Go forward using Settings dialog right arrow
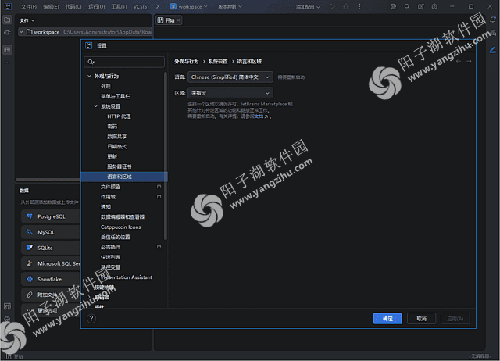 point(469,61)
